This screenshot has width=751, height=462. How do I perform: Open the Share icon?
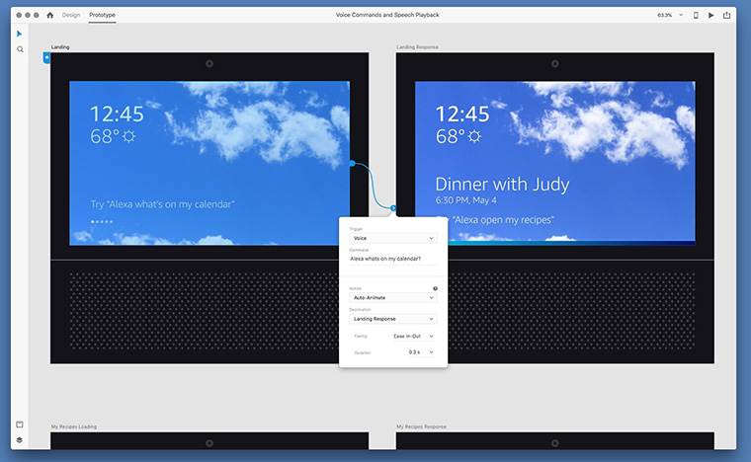point(726,16)
